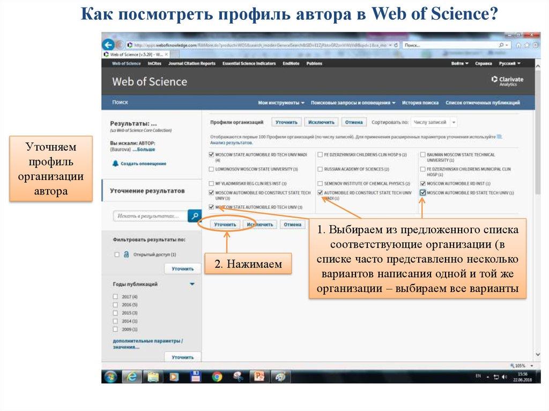The width and height of the screenshot is (549, 411).
Task: Click the Анализ результатов link
Action: pos(231,143)
